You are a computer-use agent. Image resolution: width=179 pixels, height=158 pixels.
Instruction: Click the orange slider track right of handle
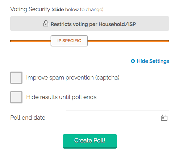click(128, 41)
